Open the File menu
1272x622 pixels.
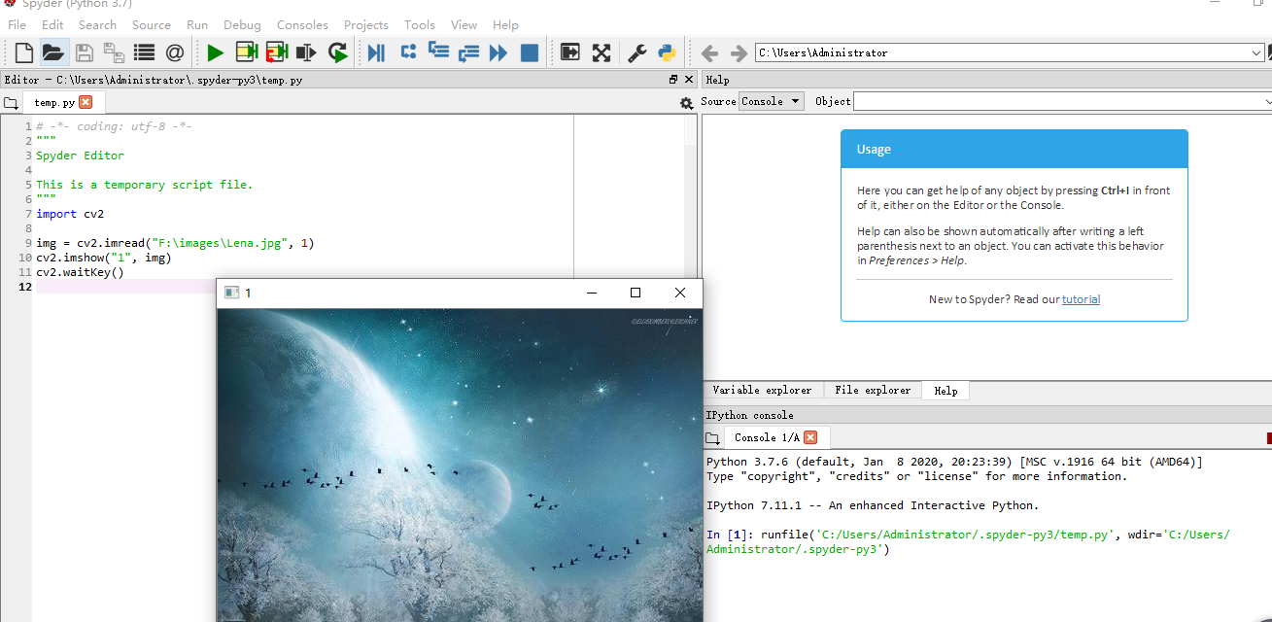pyautogui.click(x=17, y=24)
